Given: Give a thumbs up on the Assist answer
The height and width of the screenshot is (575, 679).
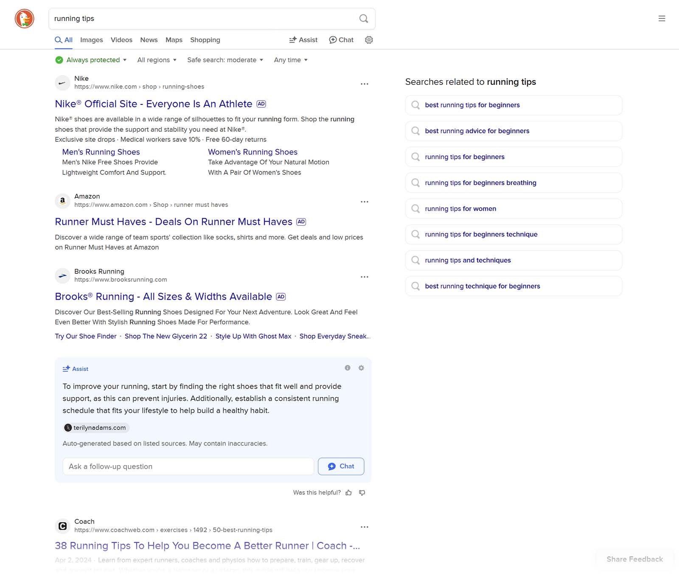Looking at the screenshot, I should coord(348,492).
